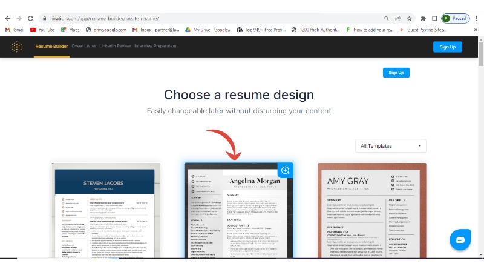Open the Gmail bookmark
This screenshot has width=484, height=272.
[x=15, y=30]
